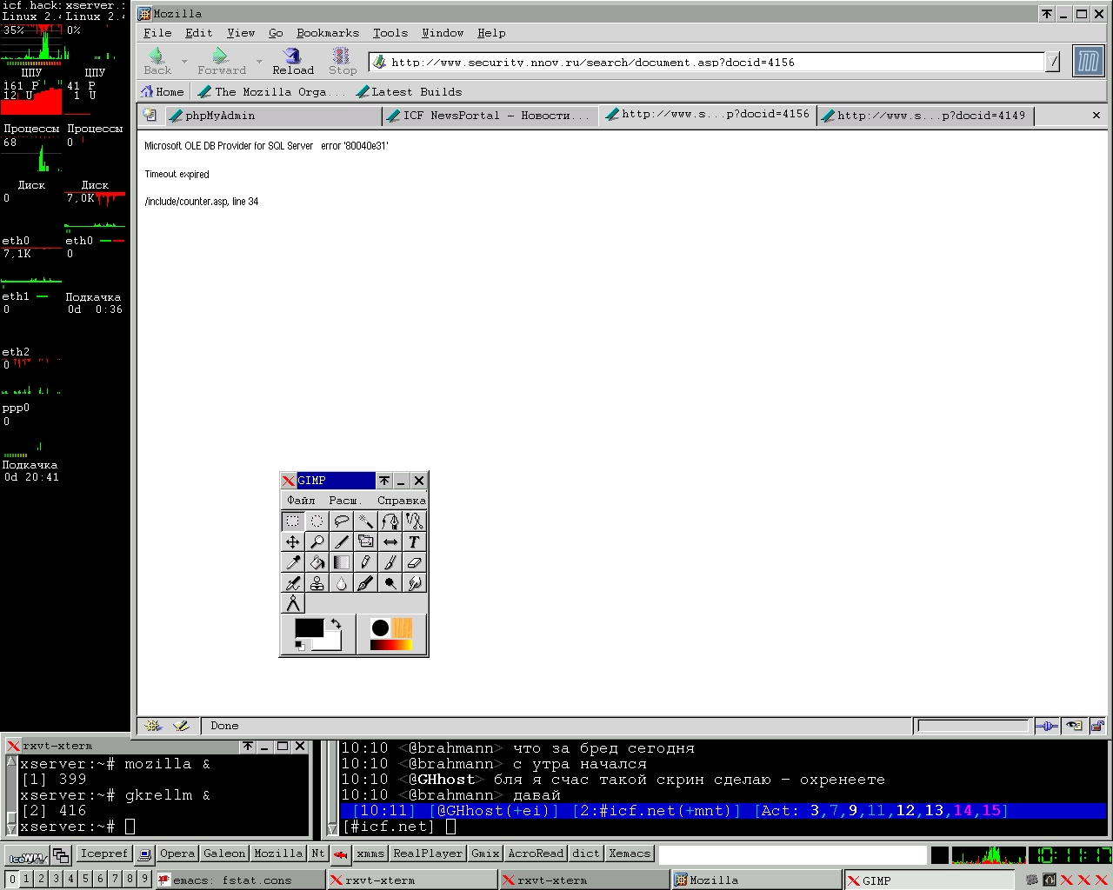Select the Bezier path pen tool
This screenshot has width=1113, height=890.
point(390,521)
